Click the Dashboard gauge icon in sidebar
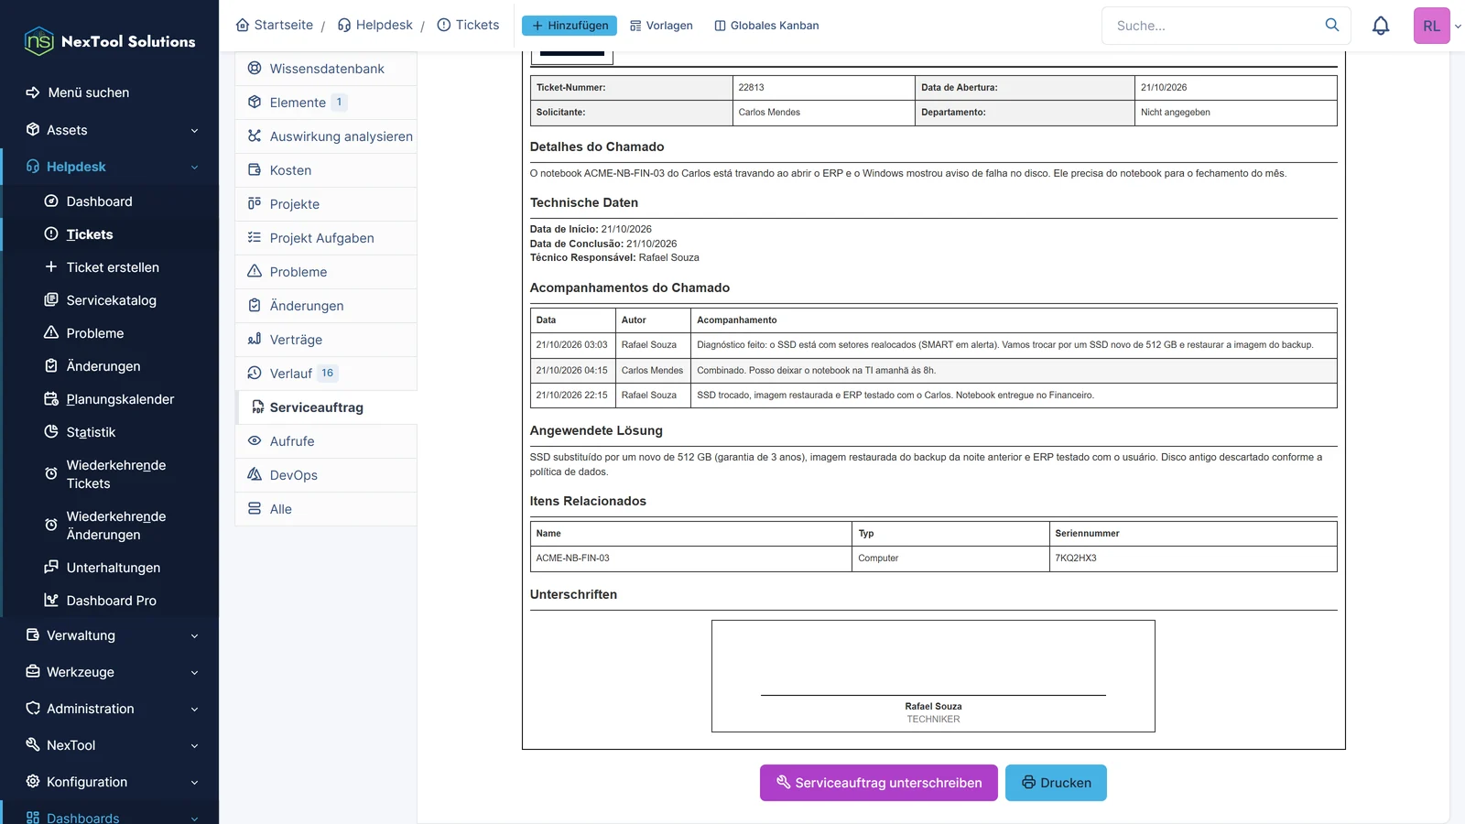The width and height of the screenshot is (1465, 824). 51,201
